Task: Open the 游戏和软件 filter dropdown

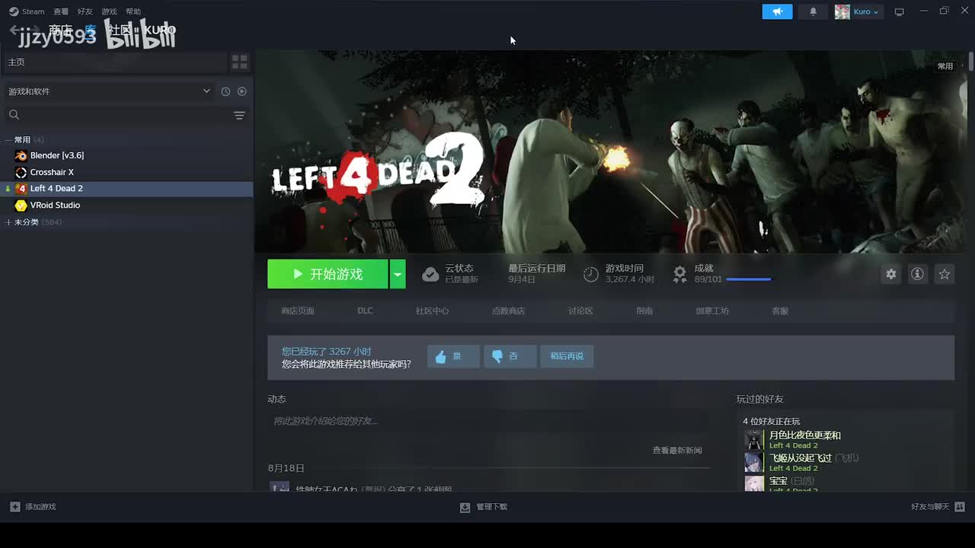Action: tap(109, 91)
